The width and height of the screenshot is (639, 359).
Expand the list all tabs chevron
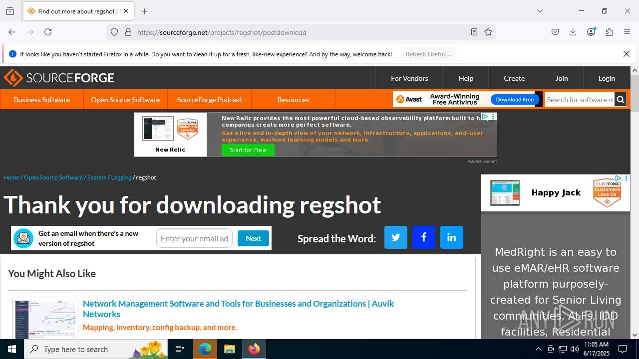(x=540, y=11)
